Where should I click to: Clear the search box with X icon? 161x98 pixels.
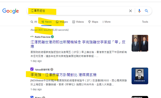coord(130,11)
